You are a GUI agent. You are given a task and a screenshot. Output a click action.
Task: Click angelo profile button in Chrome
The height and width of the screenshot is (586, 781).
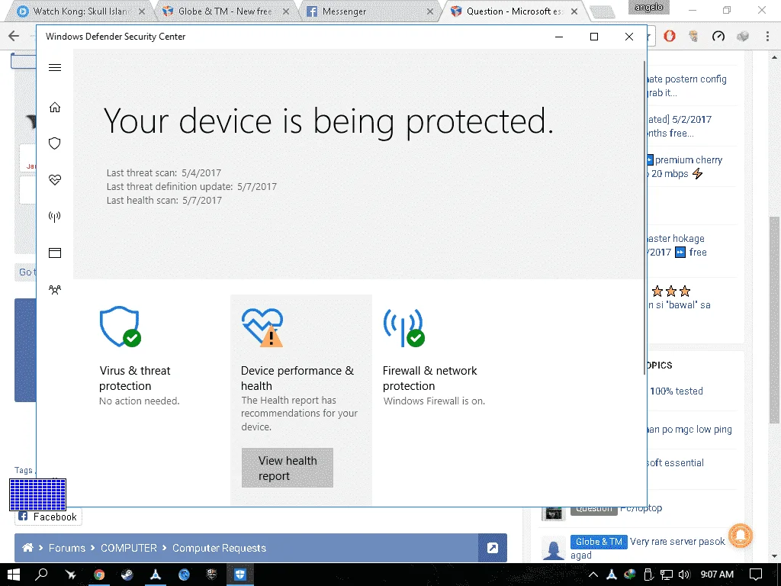click(648, 8)
